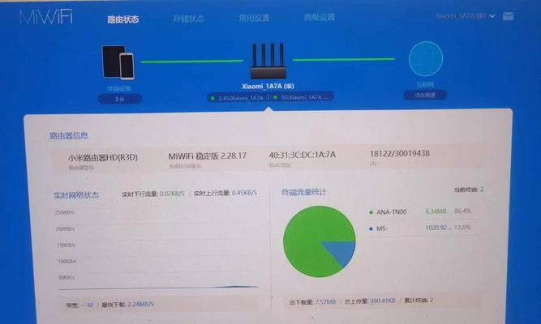
Task: Click the total download 7.57MB value
Action: coord(325,302)
